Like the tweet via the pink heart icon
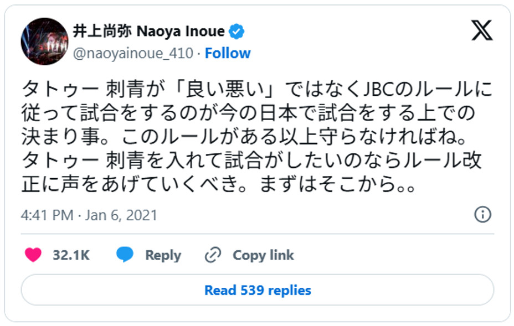The width and height of the screenshot is (514, 326). [32, 255]
